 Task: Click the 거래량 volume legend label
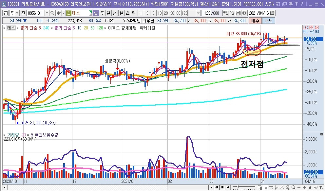coord(13,135)
